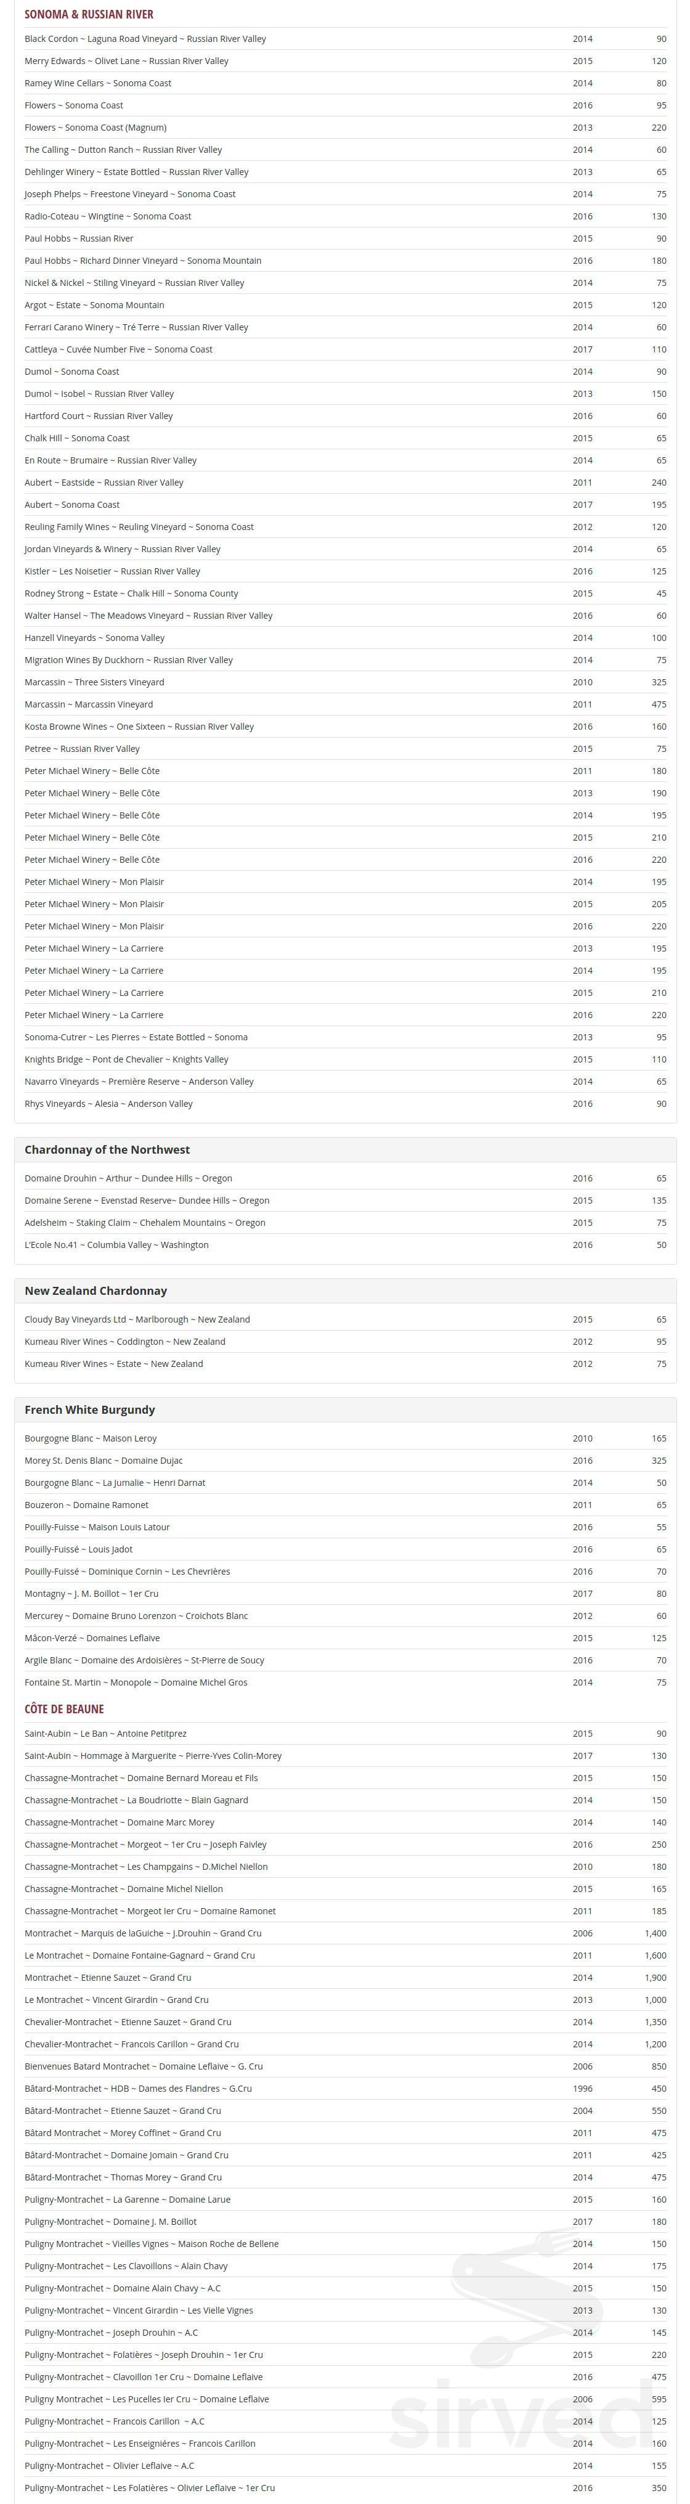
Task: Click Rhys Vineyards Alesia Anderson Valley entry
Action: point(345,1103)
